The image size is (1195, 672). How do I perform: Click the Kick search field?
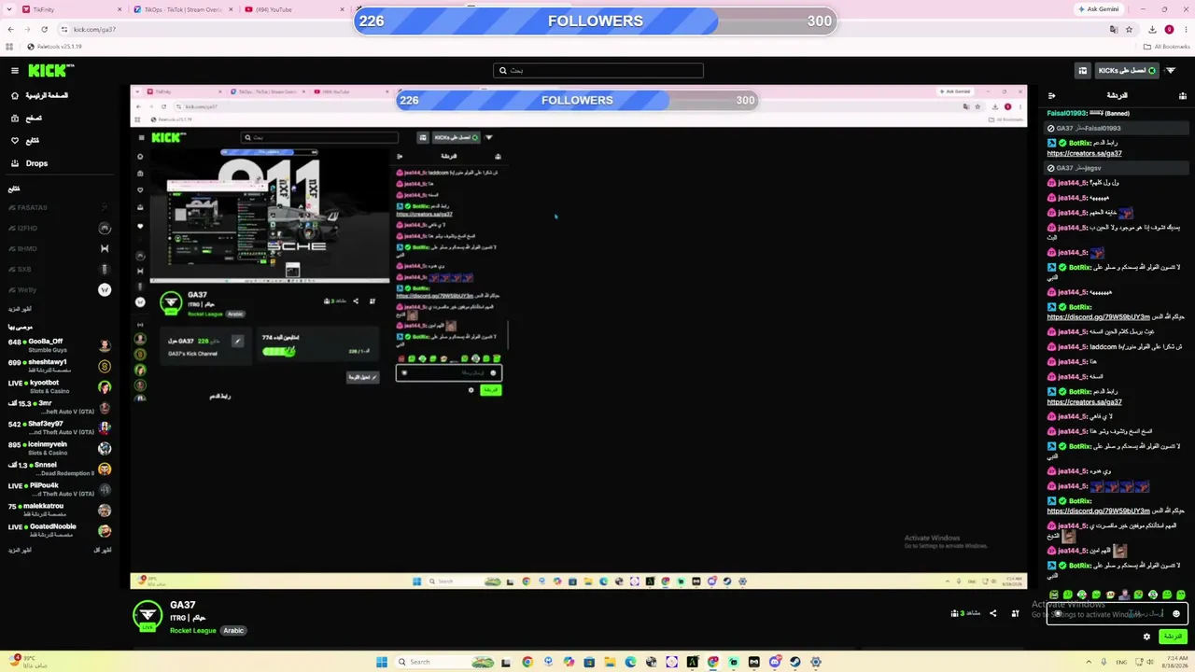[597, 71]
